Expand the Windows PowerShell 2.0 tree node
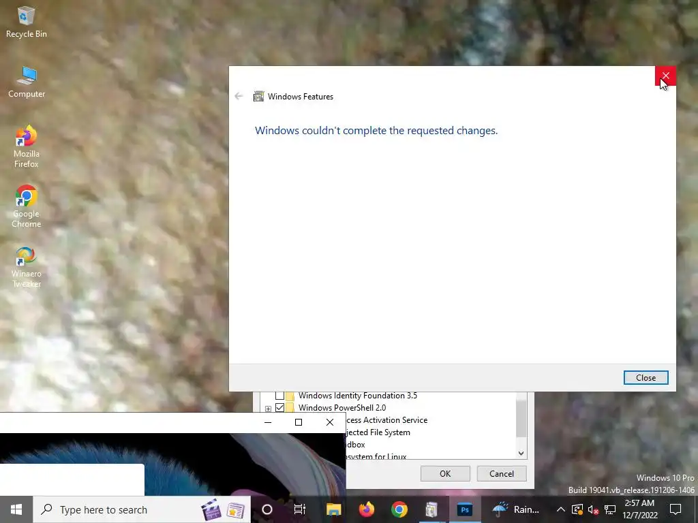The image size is (698, 523). tap(268, 409)
